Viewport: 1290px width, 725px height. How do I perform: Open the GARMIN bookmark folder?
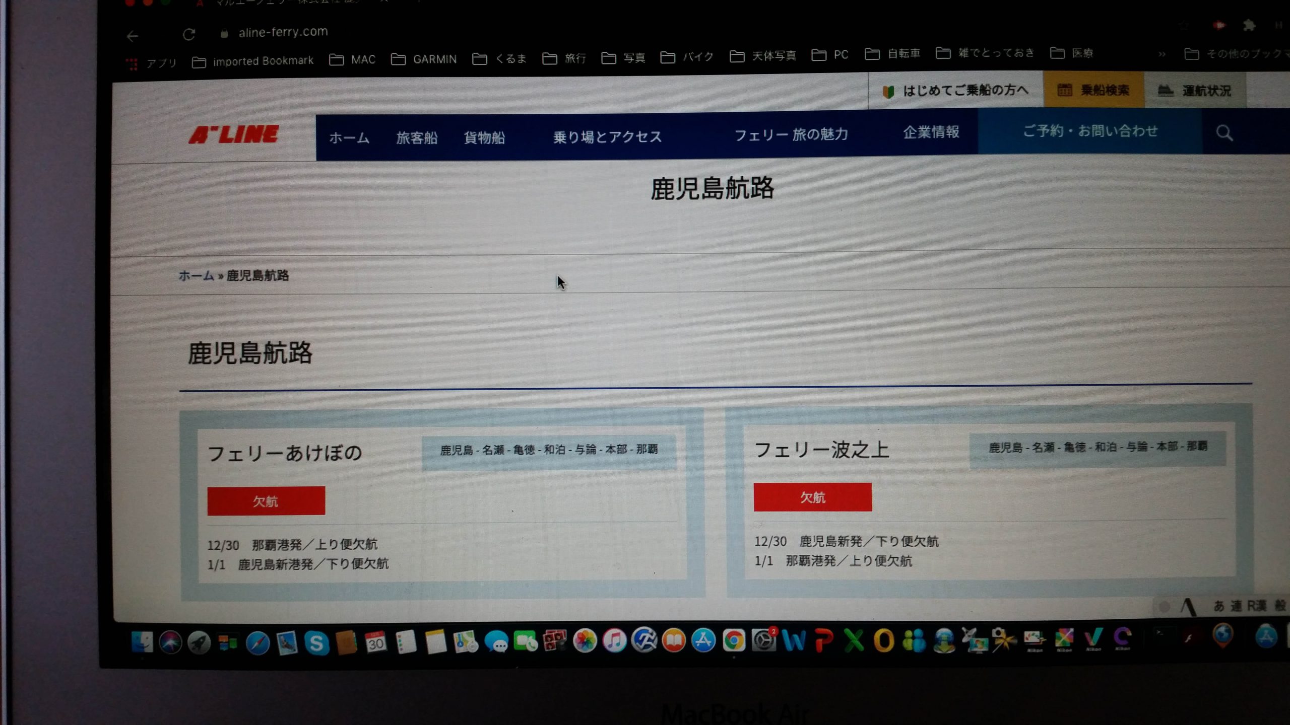point(424,59)
